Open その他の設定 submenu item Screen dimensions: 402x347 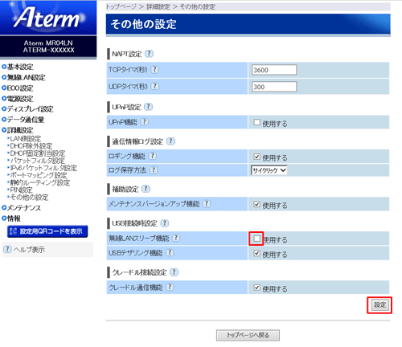pyautogui.click(x=29, y=198)
